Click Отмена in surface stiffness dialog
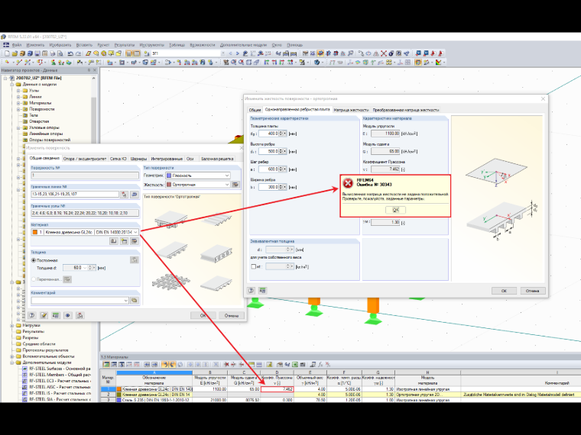 click(x=533, y=291)
